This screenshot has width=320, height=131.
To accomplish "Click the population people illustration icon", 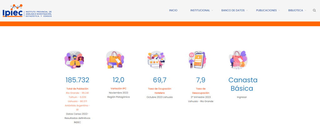I will coord(74,60).
